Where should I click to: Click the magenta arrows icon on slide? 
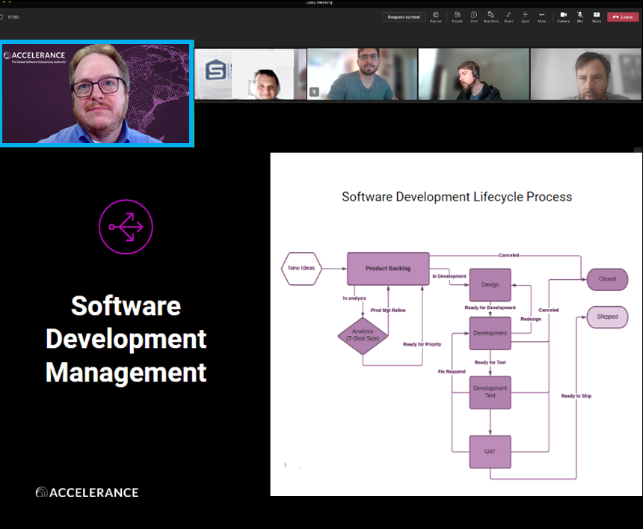click(126, 227)
